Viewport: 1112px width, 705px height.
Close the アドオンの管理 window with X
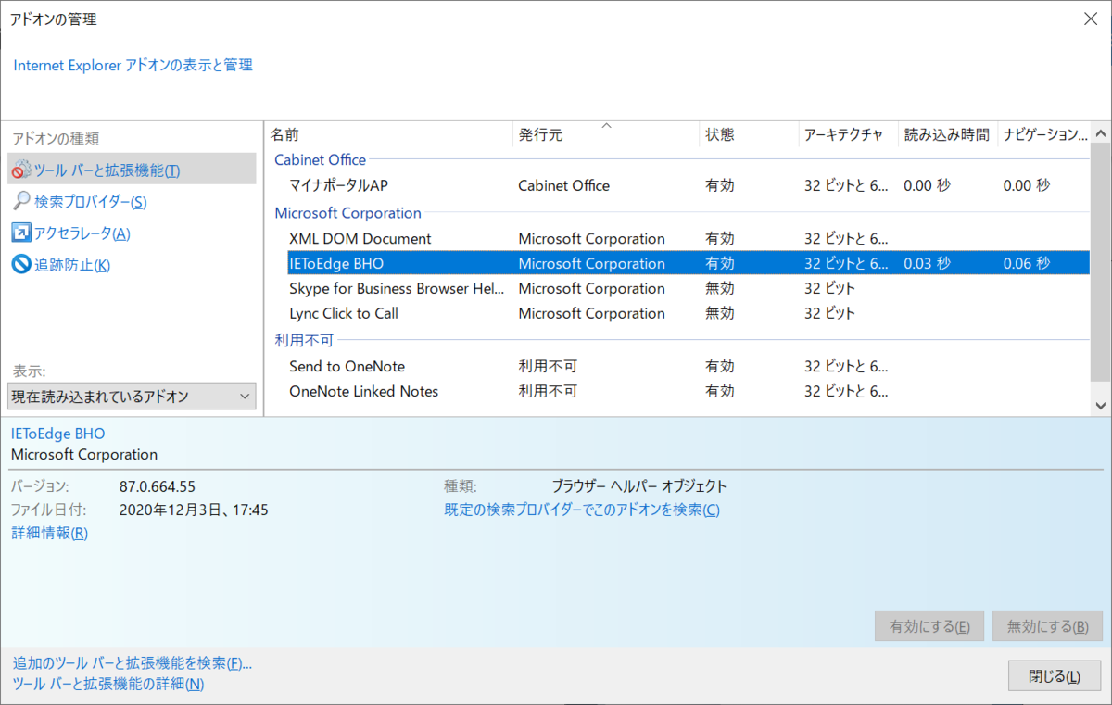tap(1090, 19)
